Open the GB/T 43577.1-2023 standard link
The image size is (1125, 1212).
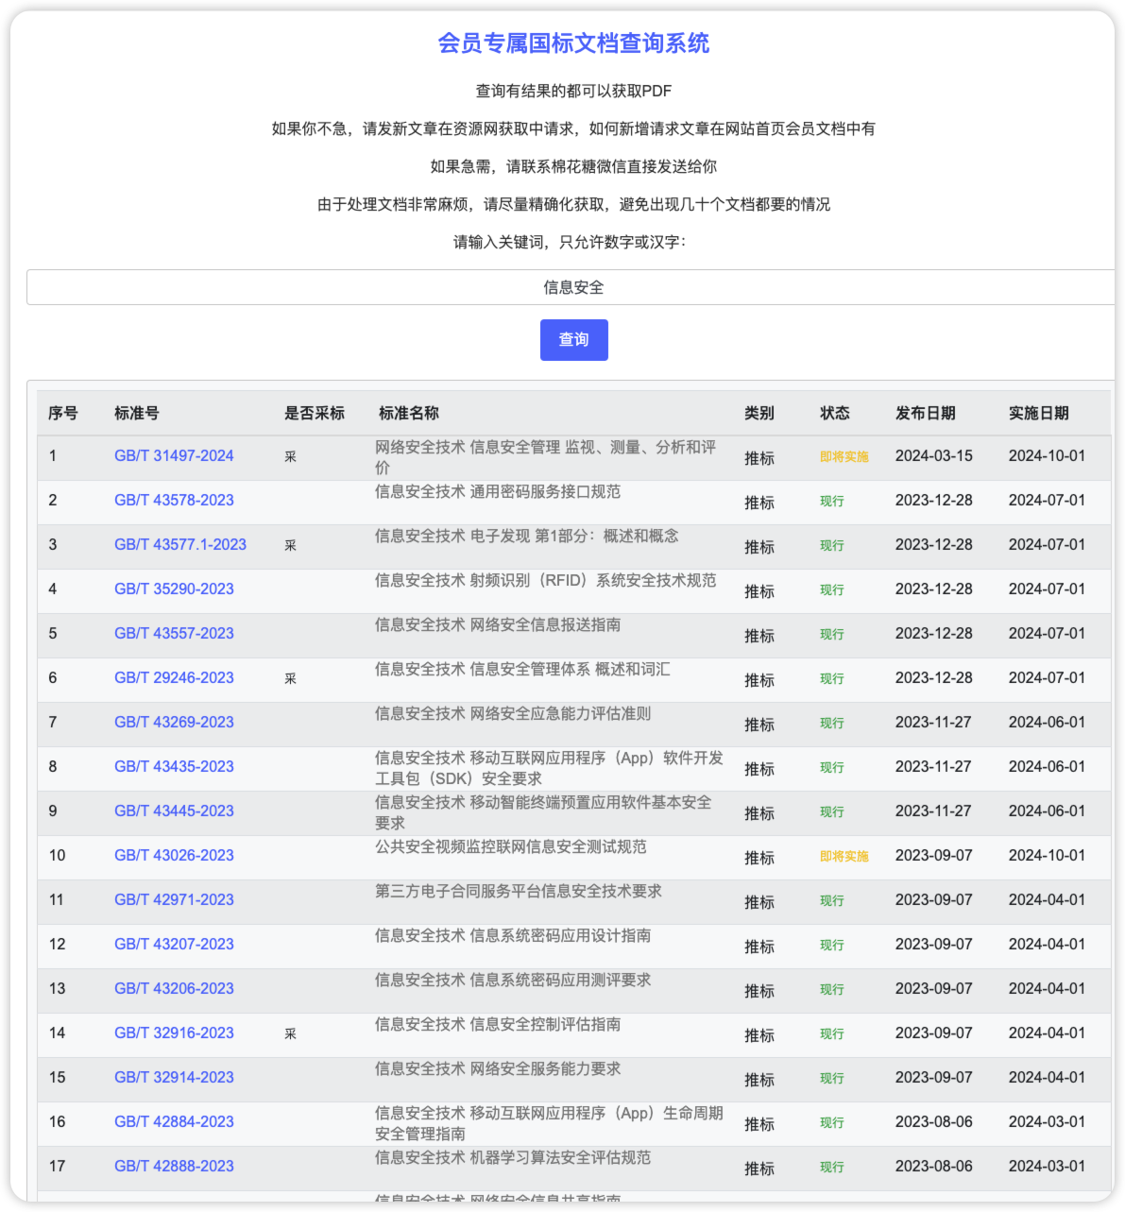[180, 544]
